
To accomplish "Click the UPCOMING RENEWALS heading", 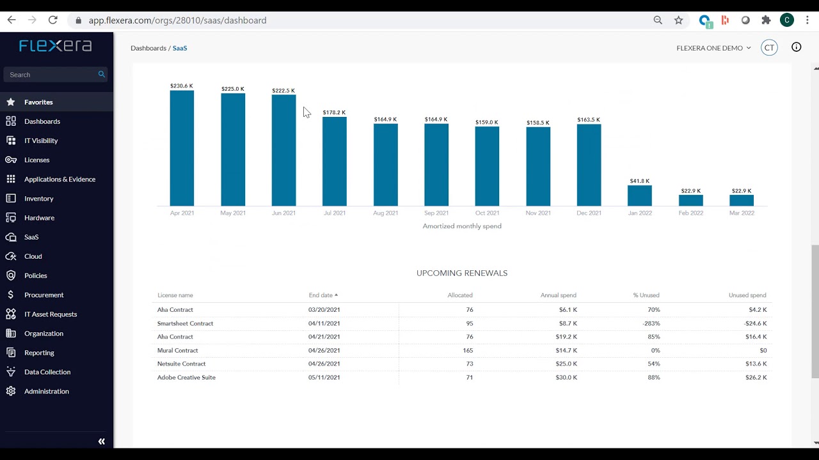I will tap(462, 273).
